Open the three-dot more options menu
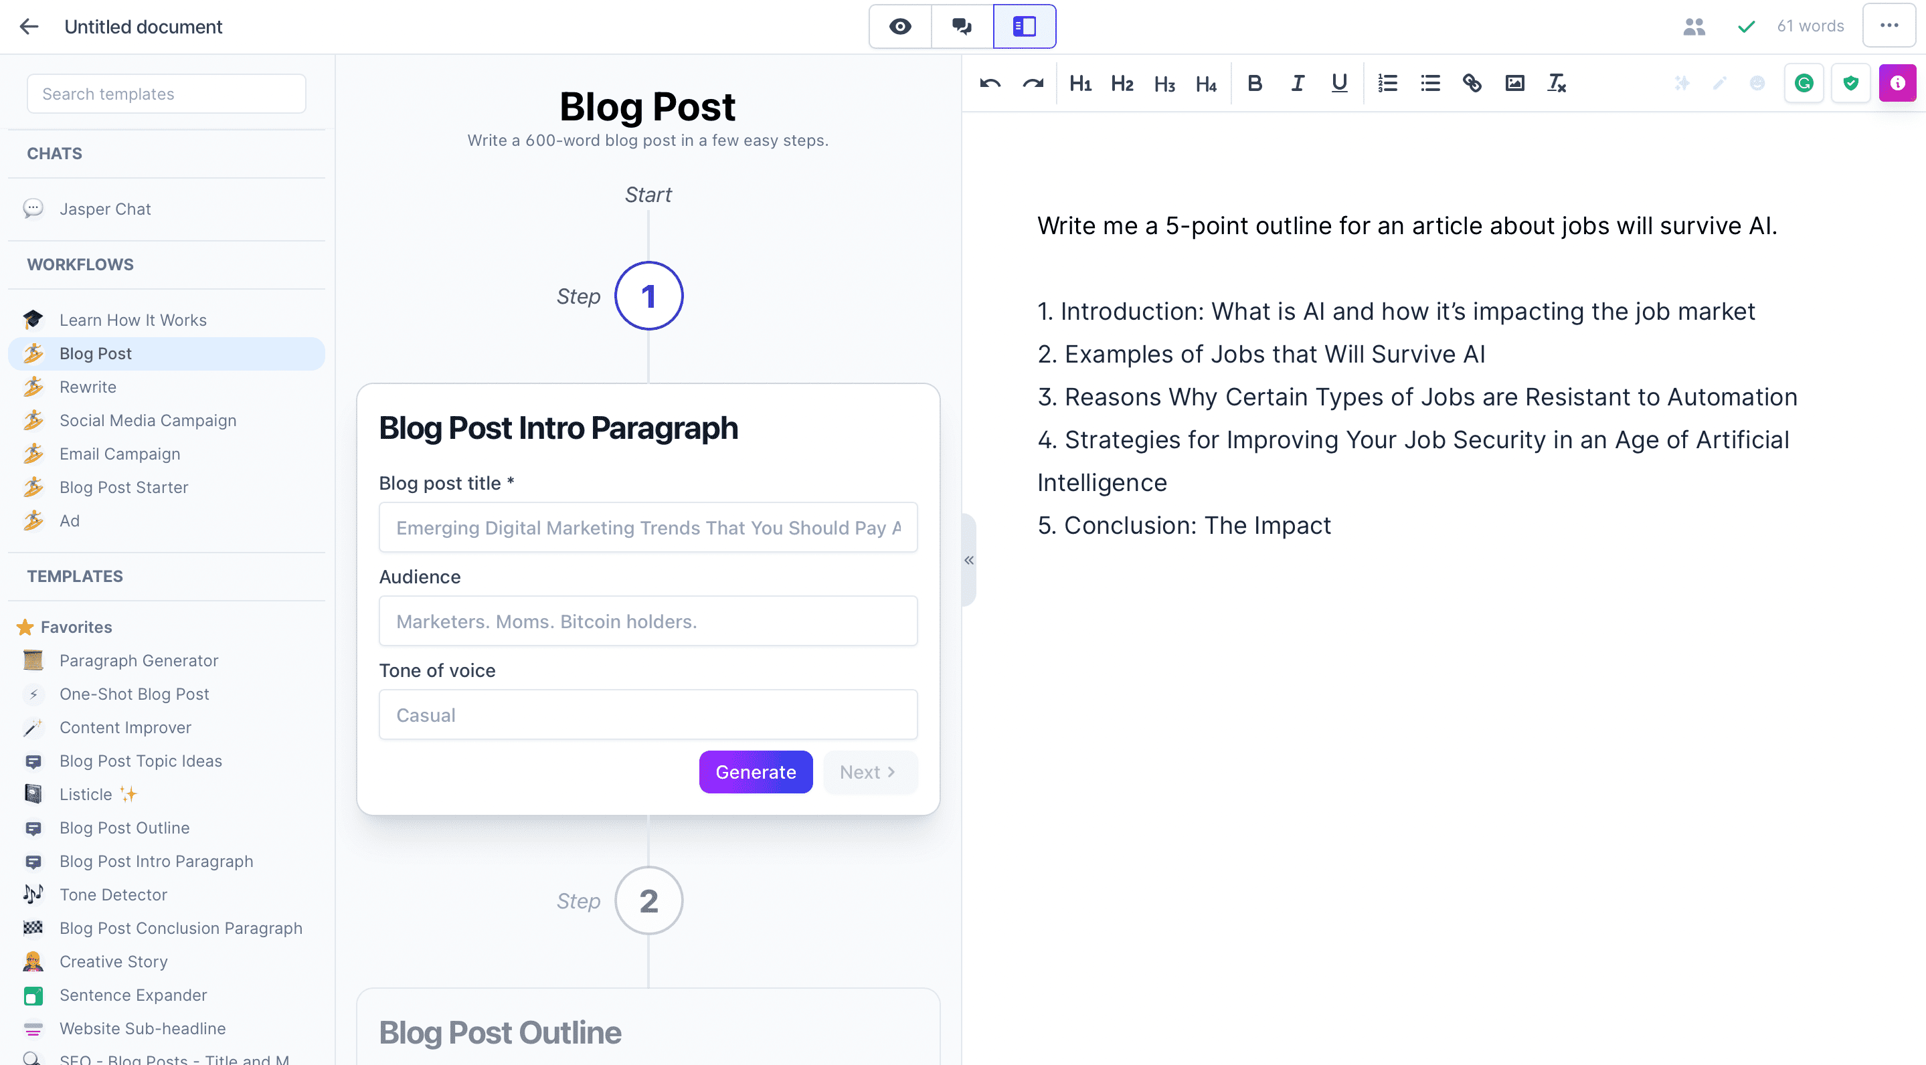1926x1065 pixels. (1889, 25)
